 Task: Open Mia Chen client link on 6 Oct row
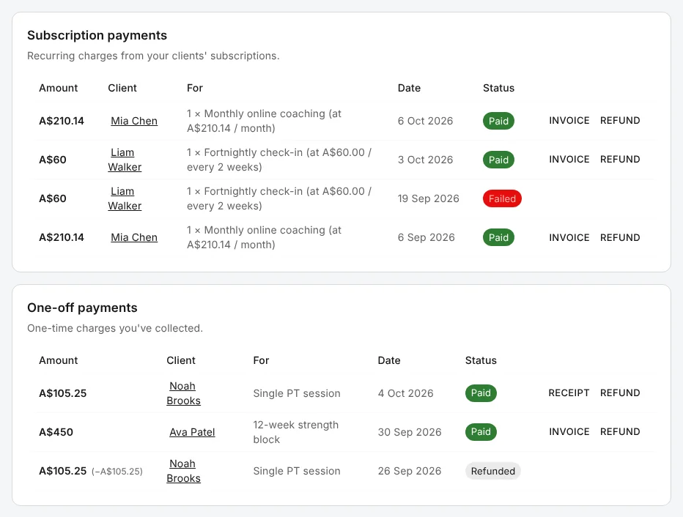(x=133, y=121)
